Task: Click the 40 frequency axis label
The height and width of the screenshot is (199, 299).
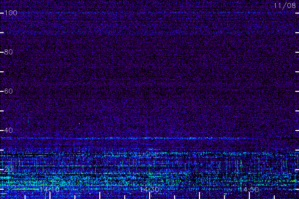Action: 8,130
